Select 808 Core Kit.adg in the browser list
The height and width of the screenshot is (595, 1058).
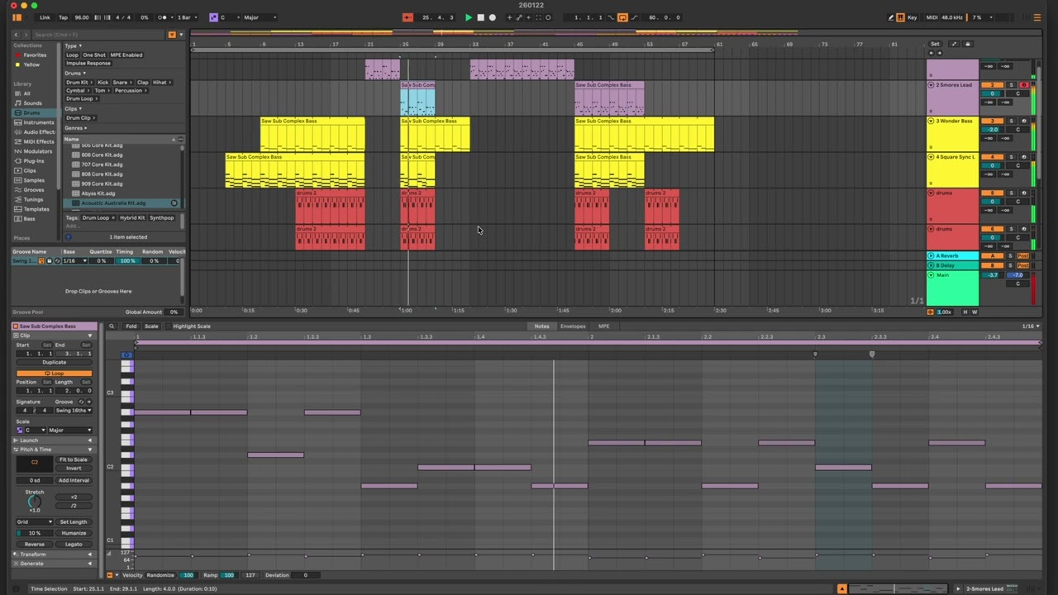coord(102,174)
